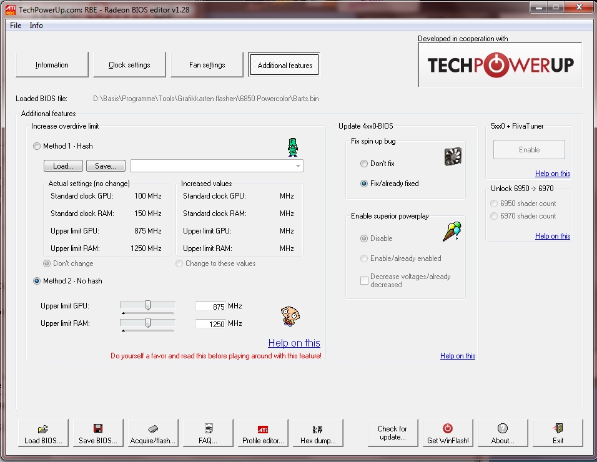Click Enable under 5xx0 + RivaTuner
Image resolution: width=597 pixels, height=462 pixels.
(x=529, y=150)
